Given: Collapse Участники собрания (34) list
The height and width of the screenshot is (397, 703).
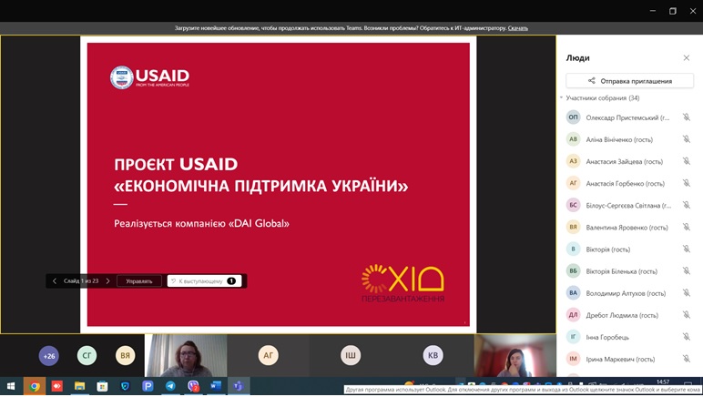Looking at the screenshot, I should coord(561,97).
